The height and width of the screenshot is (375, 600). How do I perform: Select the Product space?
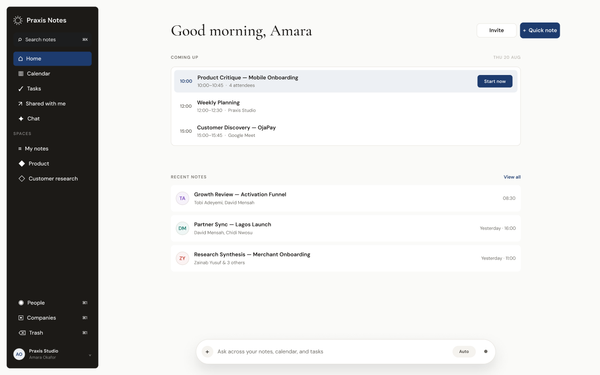pos(52,164)
